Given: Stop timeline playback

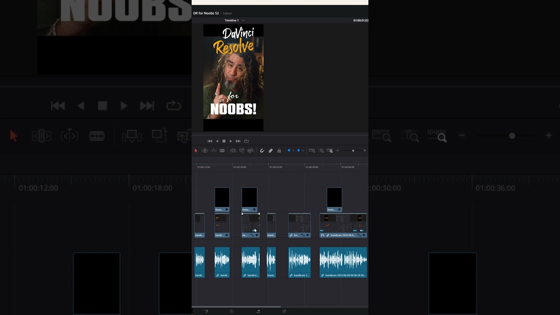Looking at the screenshot, I should 224,141.
